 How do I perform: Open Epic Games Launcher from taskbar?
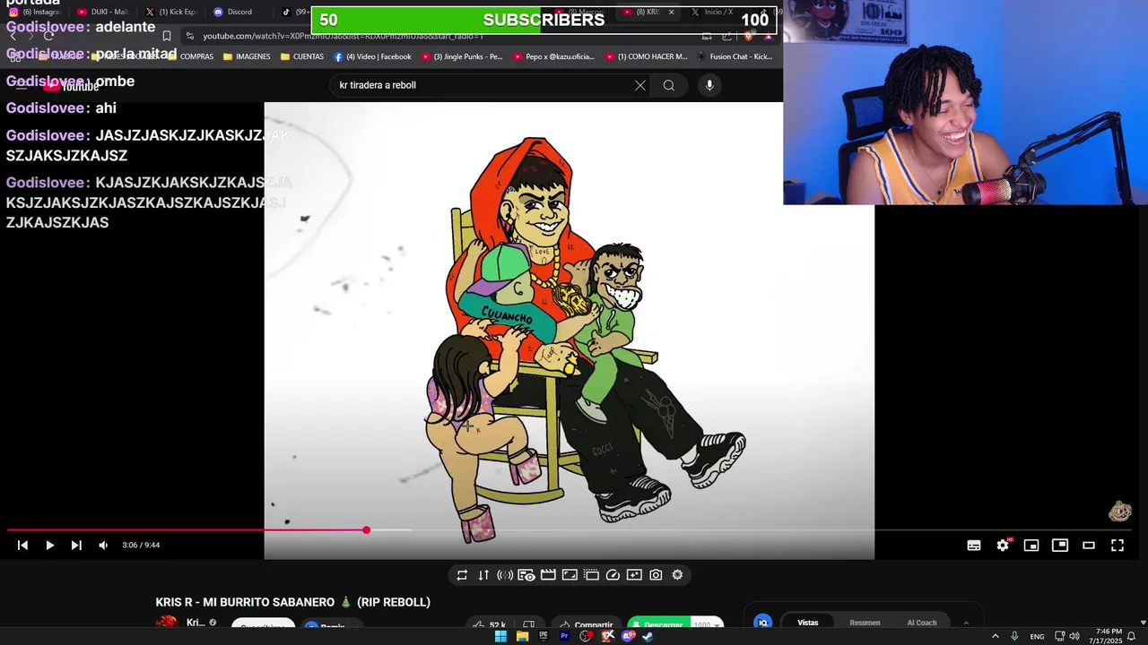(x=544, y=636)
